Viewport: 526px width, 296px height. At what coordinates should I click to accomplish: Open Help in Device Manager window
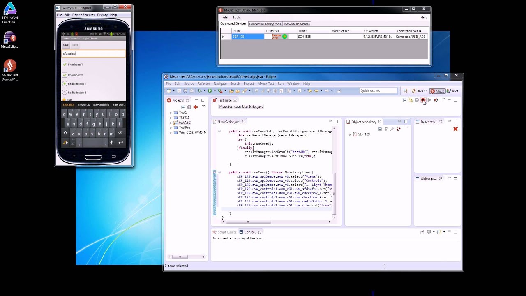[424, 17]
